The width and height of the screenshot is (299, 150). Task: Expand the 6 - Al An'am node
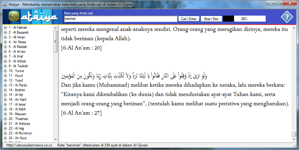5,52
